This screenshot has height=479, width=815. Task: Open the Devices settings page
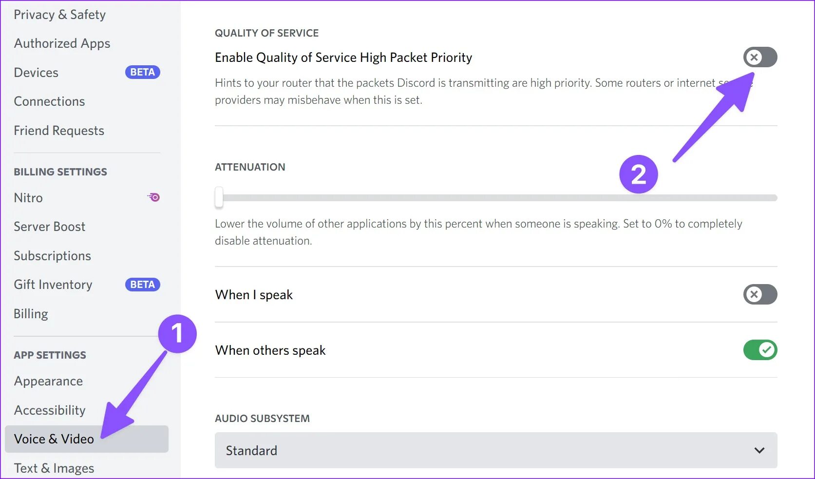tap(36, 73)
